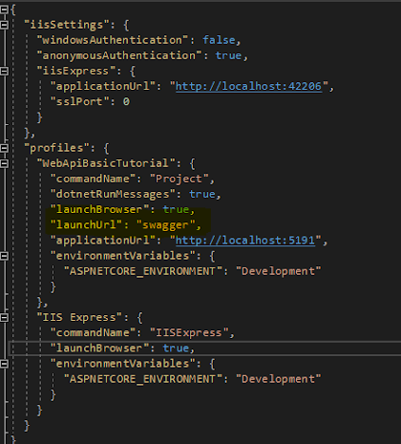Click the "applicationUrl" key under WebApiBasicTutorial

[103, 241]
